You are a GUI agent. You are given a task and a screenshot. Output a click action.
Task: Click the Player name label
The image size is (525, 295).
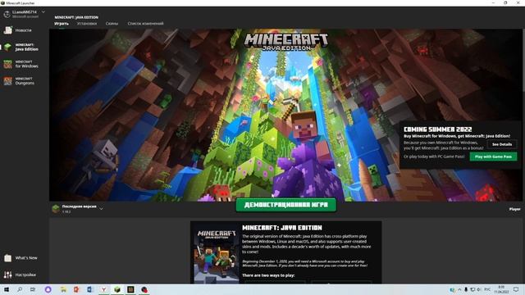point(514,209)
